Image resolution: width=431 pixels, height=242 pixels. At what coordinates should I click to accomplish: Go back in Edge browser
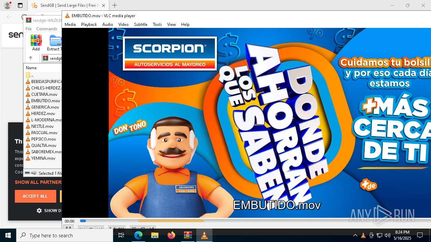(x=9, y=17)
